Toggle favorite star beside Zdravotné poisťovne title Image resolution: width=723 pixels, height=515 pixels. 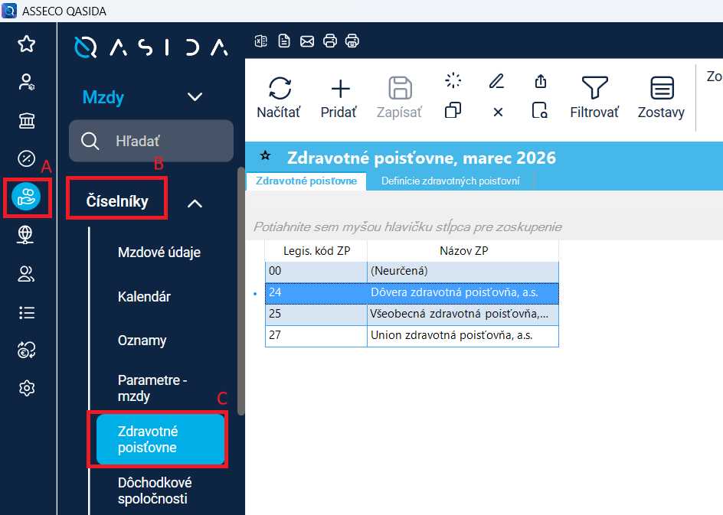coord(265,155)
